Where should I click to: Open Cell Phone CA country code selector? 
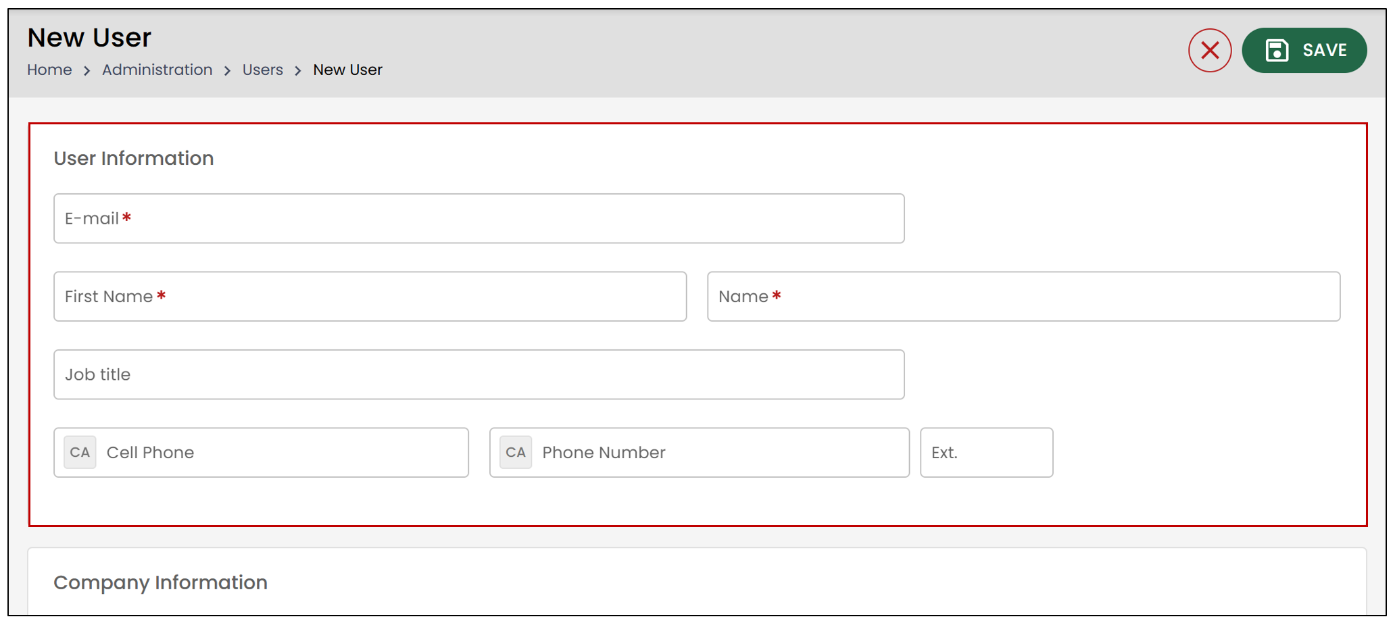pos(80,452)
